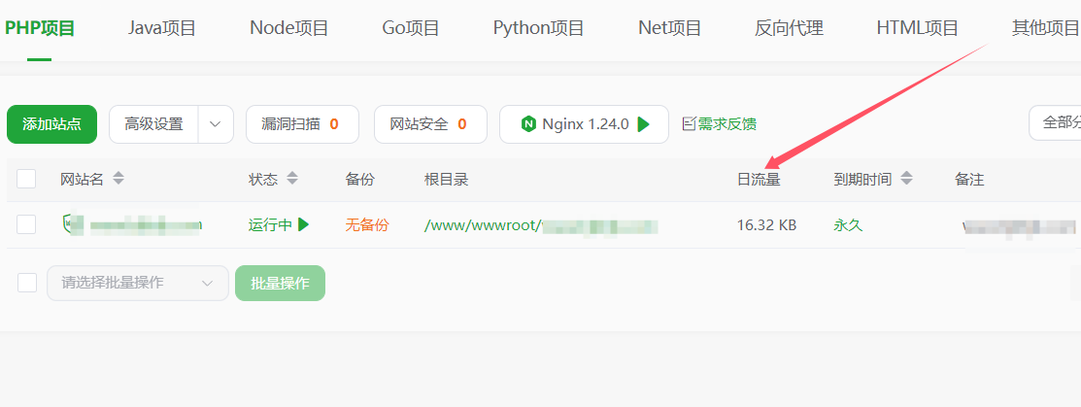Click the green 添加站点 button
This screenshot has height=407, width=1081.
[x=51, y=124]
